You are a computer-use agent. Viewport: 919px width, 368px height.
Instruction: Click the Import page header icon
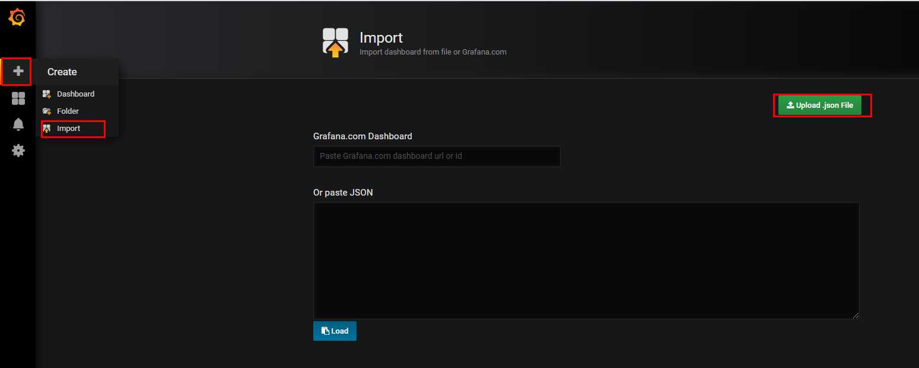point(335,43)
